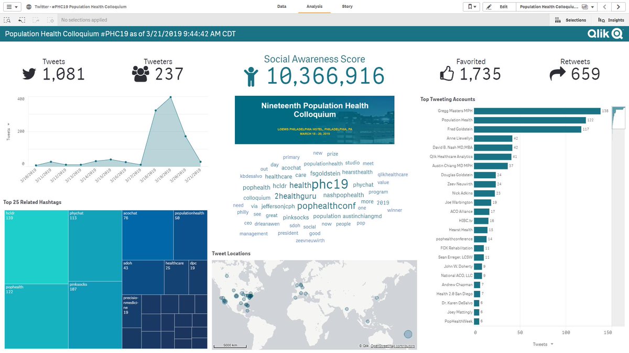Select the Dr. Karen DeSalvo label
The width and height of the screenshot is (629, 353).
pyautogui.click(x=457, y=303)
